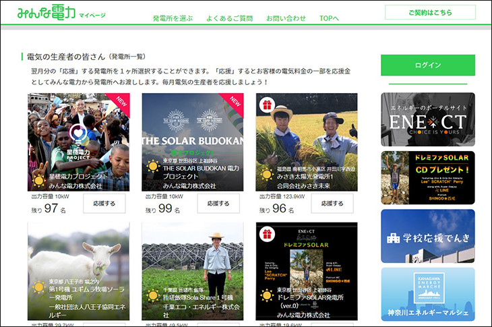
Task: Open the ENECT portal banner
Action: pyautogui.click(x=427, y=119)
